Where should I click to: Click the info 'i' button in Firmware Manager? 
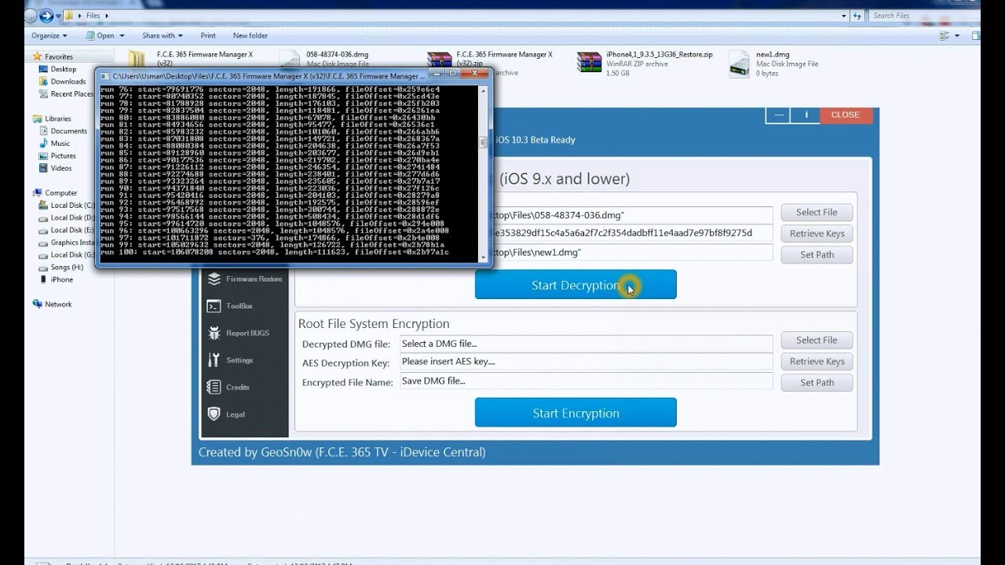point(806,115)
